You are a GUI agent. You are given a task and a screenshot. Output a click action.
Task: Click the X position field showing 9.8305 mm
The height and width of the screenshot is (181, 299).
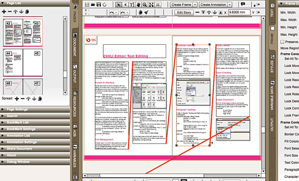pos(239,12)
